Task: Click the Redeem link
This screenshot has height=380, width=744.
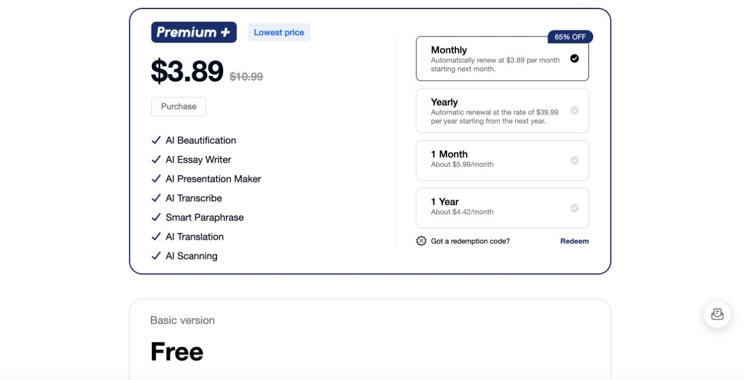Action: (x=574, y=241)
